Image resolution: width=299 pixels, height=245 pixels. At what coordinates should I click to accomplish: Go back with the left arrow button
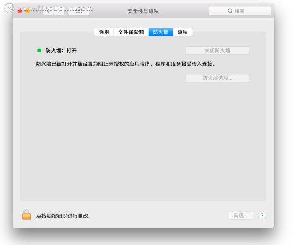tap(49, 11)
